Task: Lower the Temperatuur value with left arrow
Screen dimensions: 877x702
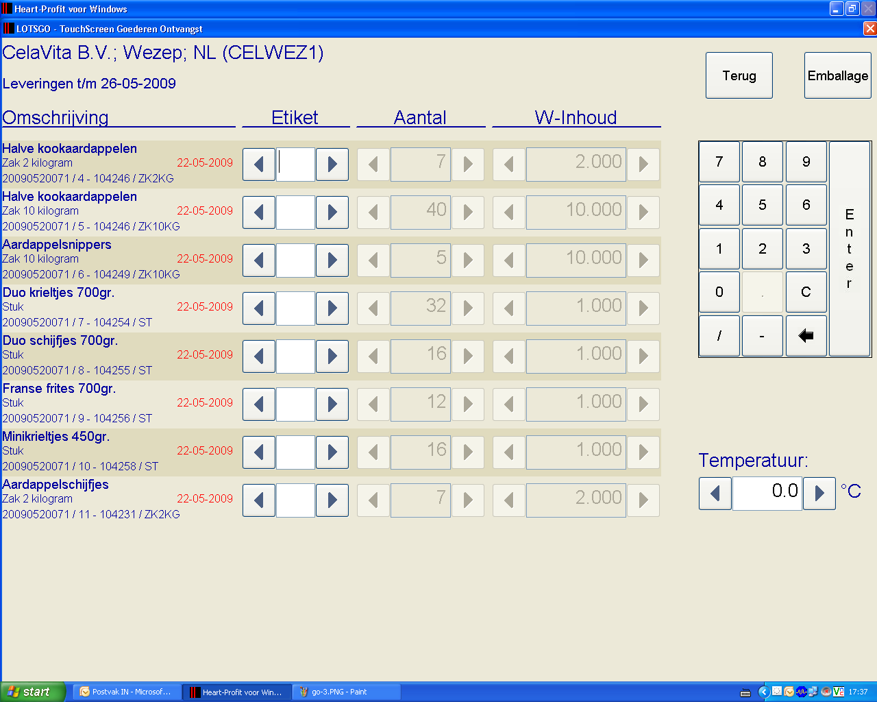Action: point(715,494)
